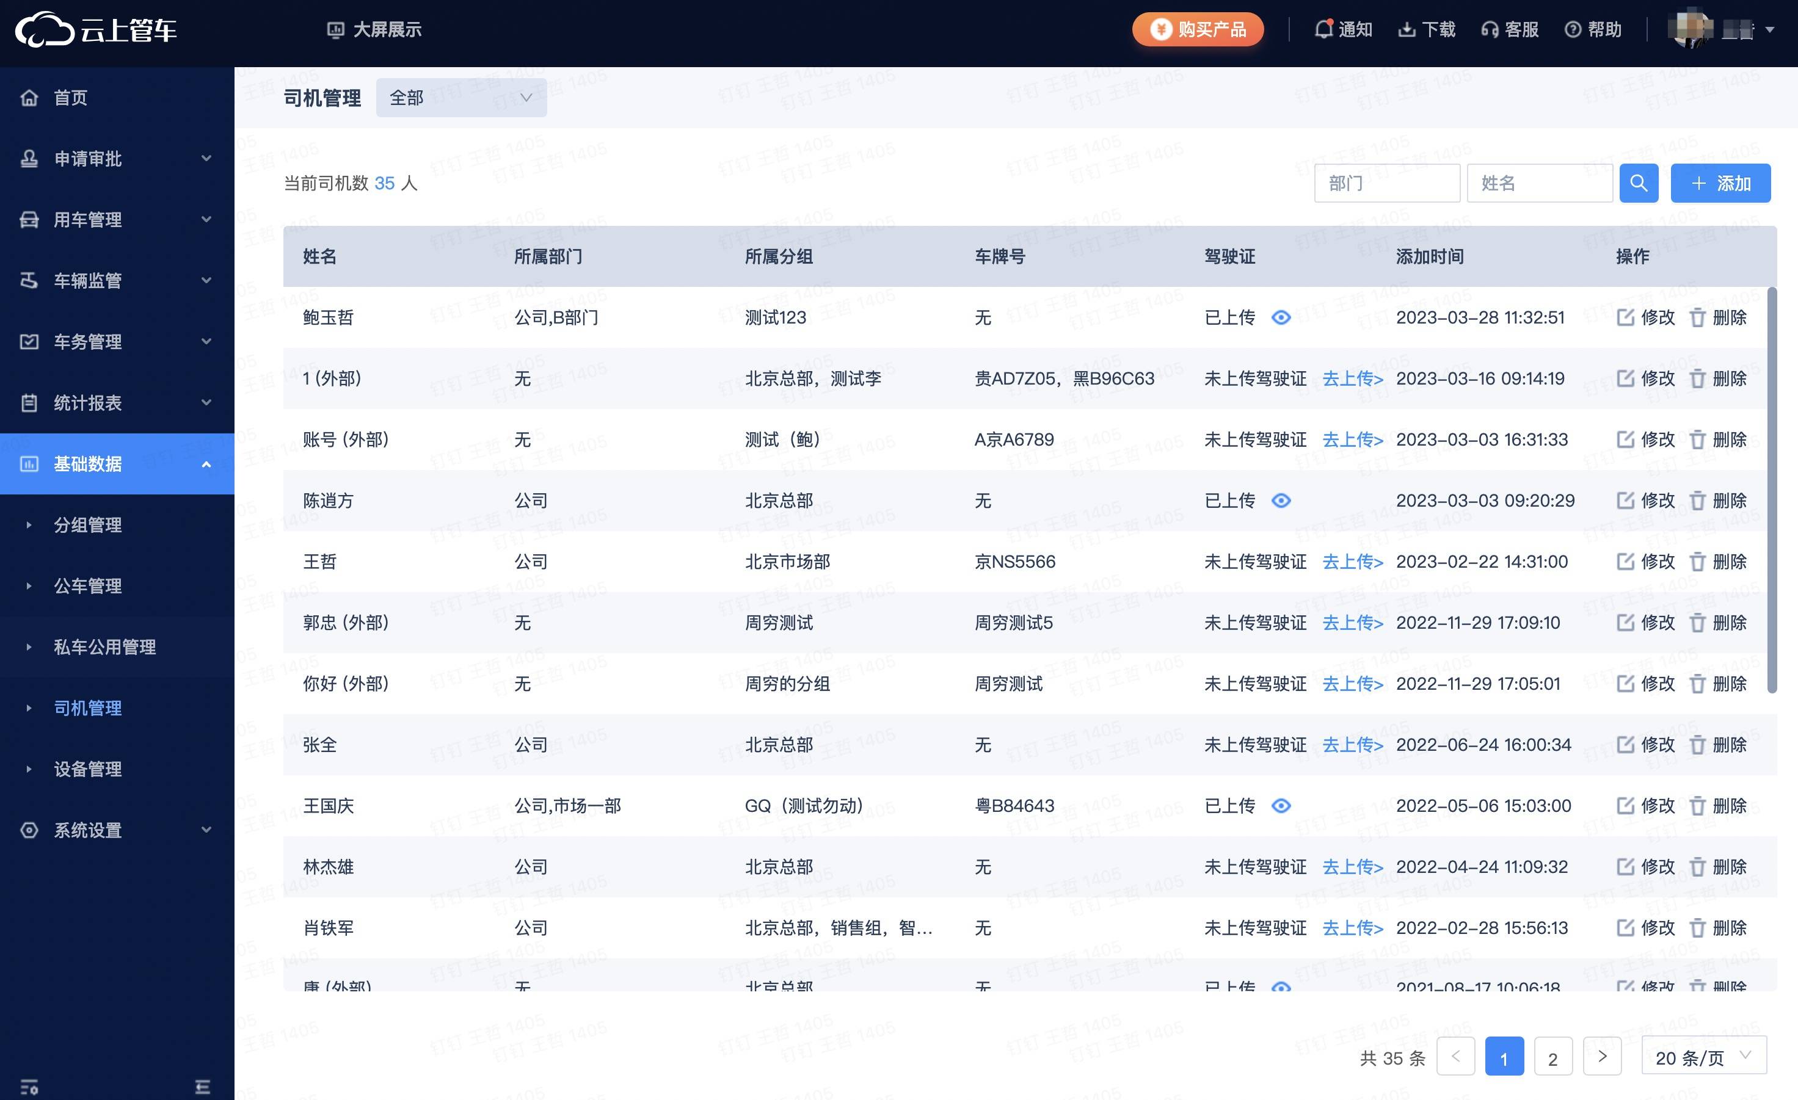This screenshot has width=1798, height=1100.
Task: Select current page 1 button
Action: tap(1504, 1056)
